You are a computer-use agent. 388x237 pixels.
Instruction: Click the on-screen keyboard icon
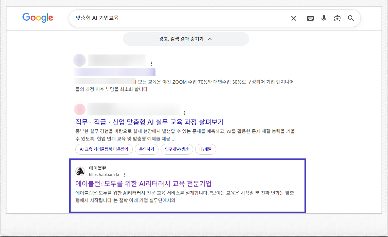click(x=310, y=18)
